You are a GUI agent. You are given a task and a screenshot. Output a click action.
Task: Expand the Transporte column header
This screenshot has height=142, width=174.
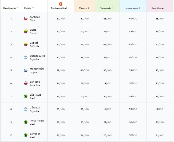pyautogui.click(x=107, y=8)
